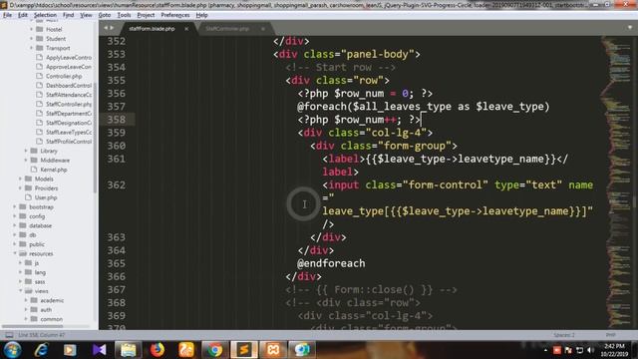Expand the Transport folder
This screenshot has width=638, height=359.
31,48
